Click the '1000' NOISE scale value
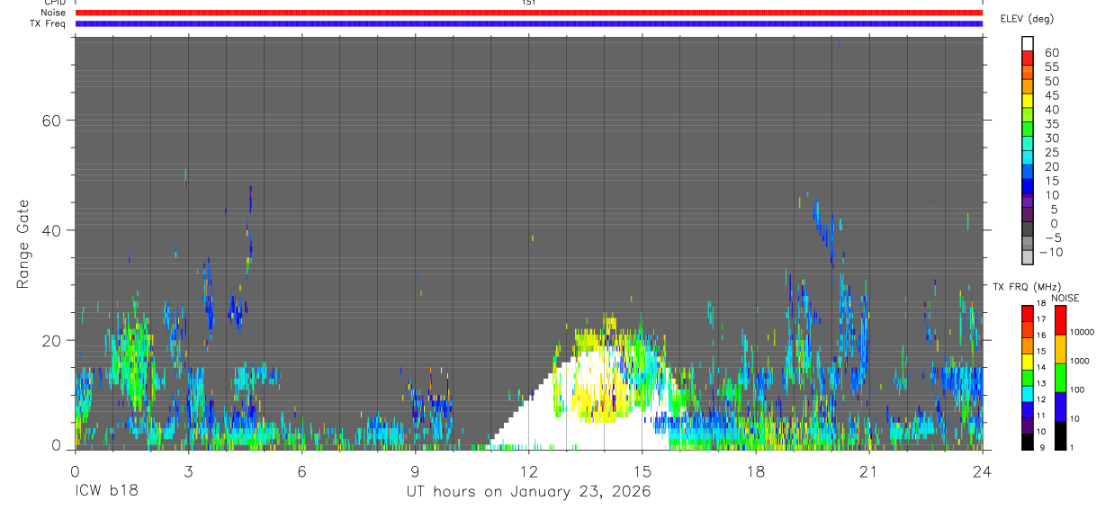This screenshot has width=1105, height=510. click(x=1079, y=362)
